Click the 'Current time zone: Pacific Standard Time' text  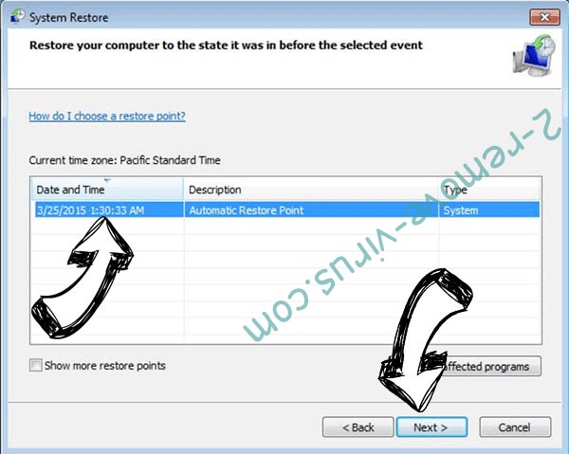(124, 160)
